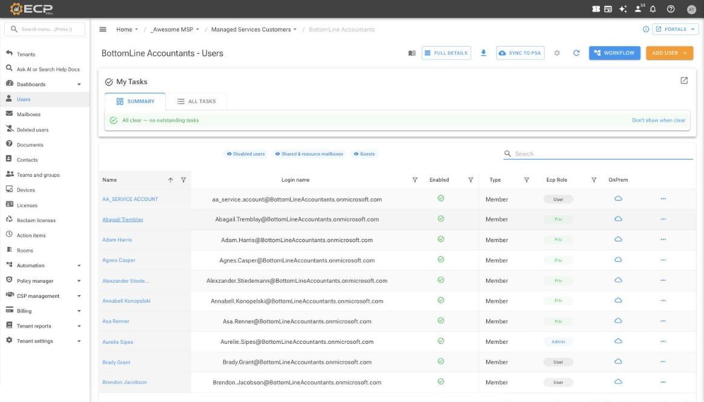Click enabled checkmark for Abagail Tremblay

[441, 219]
